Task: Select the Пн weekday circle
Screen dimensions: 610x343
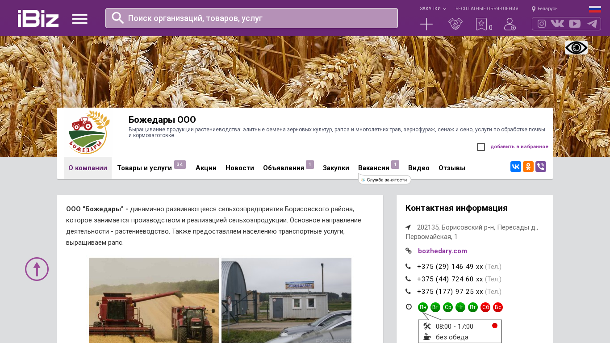Action: point(423,307)
